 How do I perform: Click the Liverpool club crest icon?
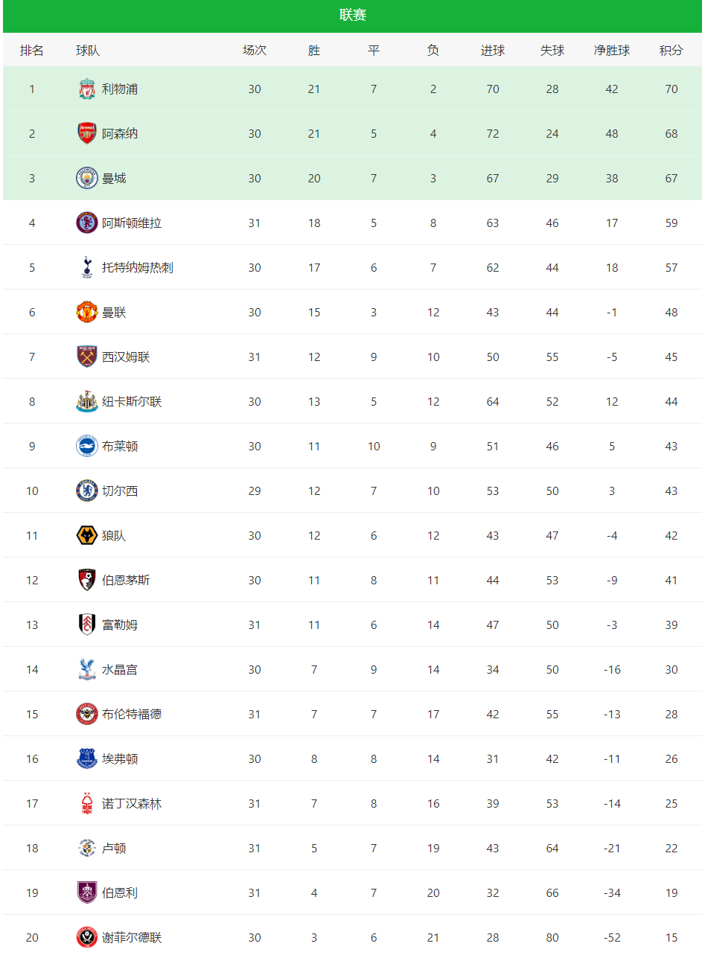pos(87,89)
